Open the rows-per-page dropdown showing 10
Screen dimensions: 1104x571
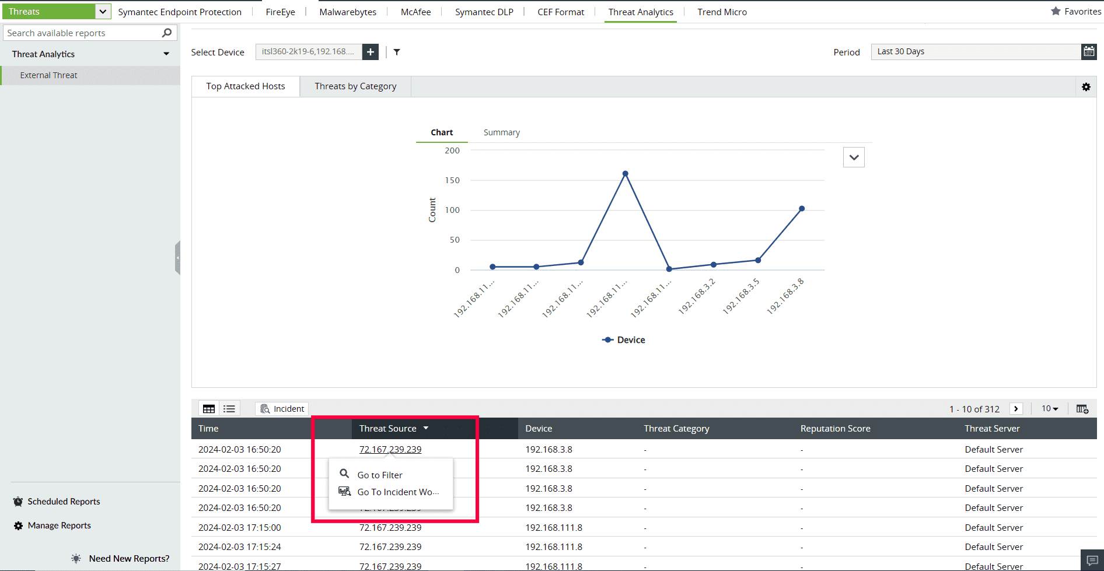1049,408
